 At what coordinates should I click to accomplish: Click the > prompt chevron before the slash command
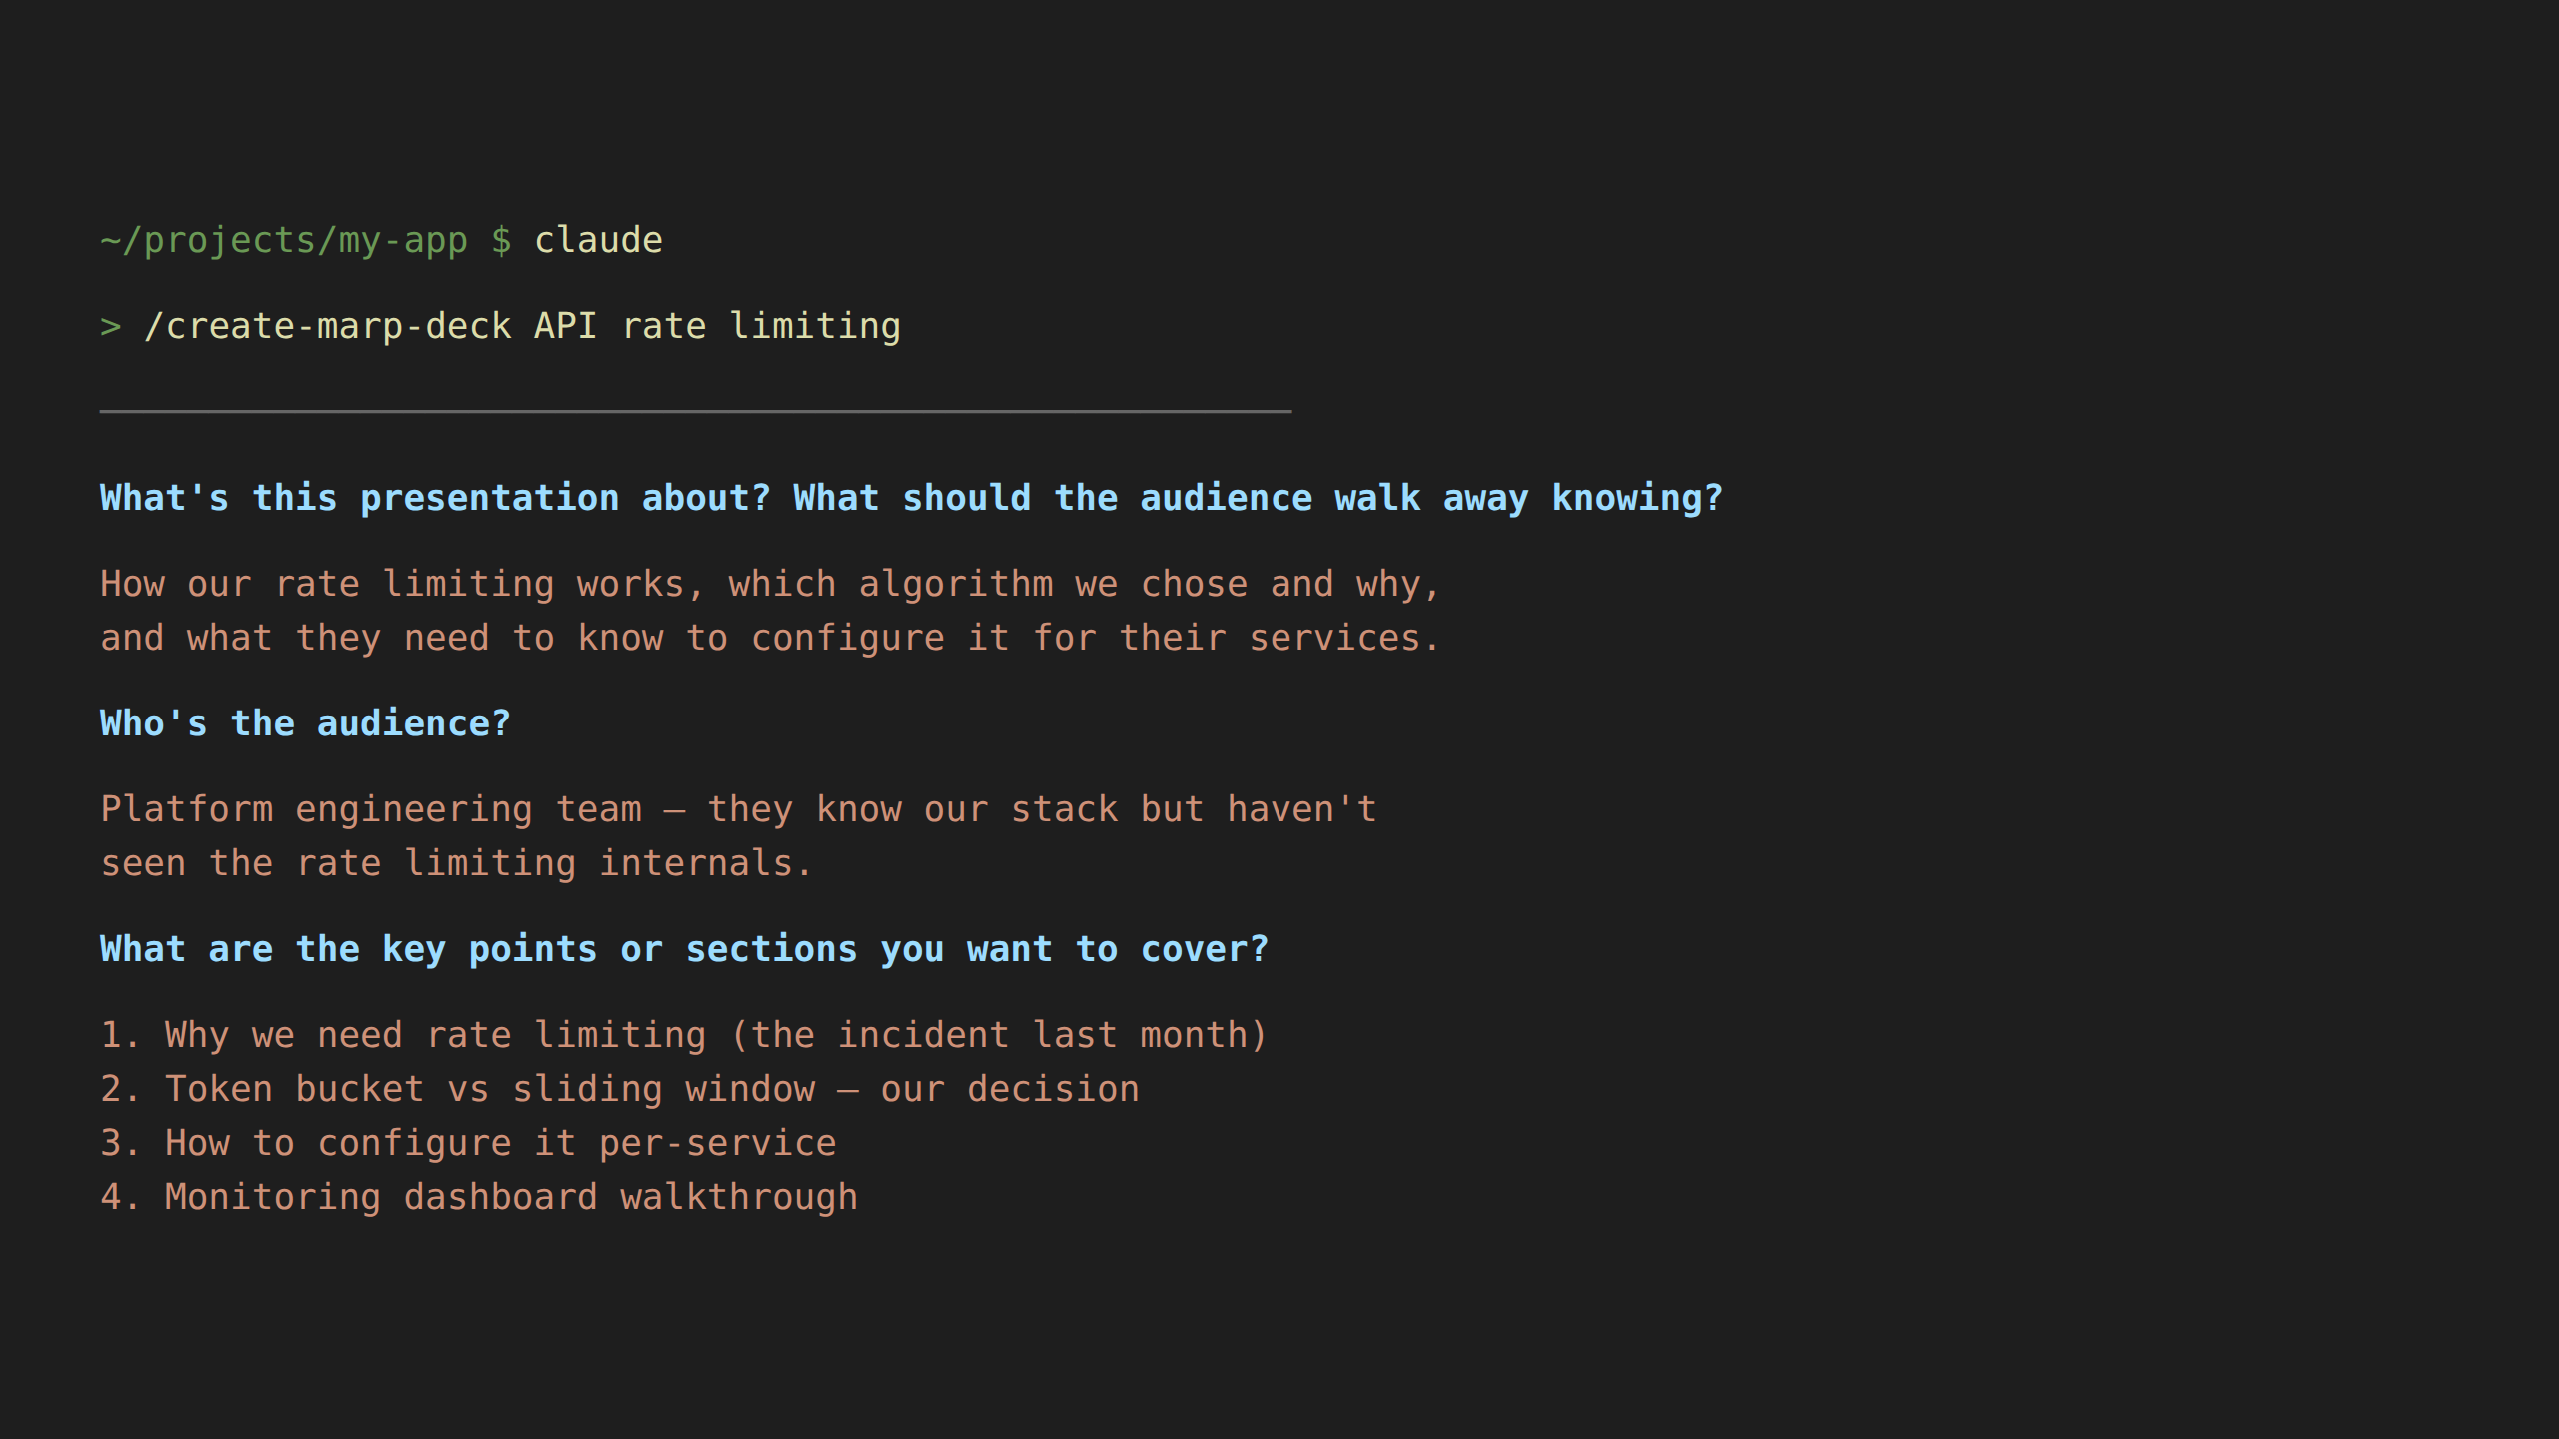point(111,327)
